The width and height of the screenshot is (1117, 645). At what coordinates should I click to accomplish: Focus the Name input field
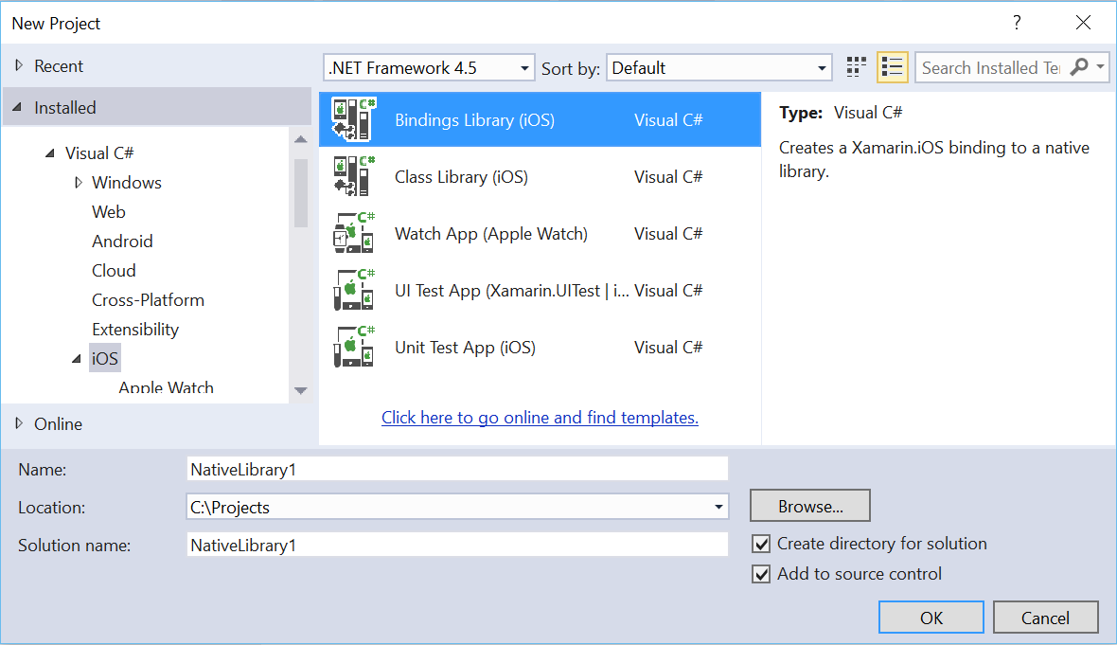pos(457,469)
